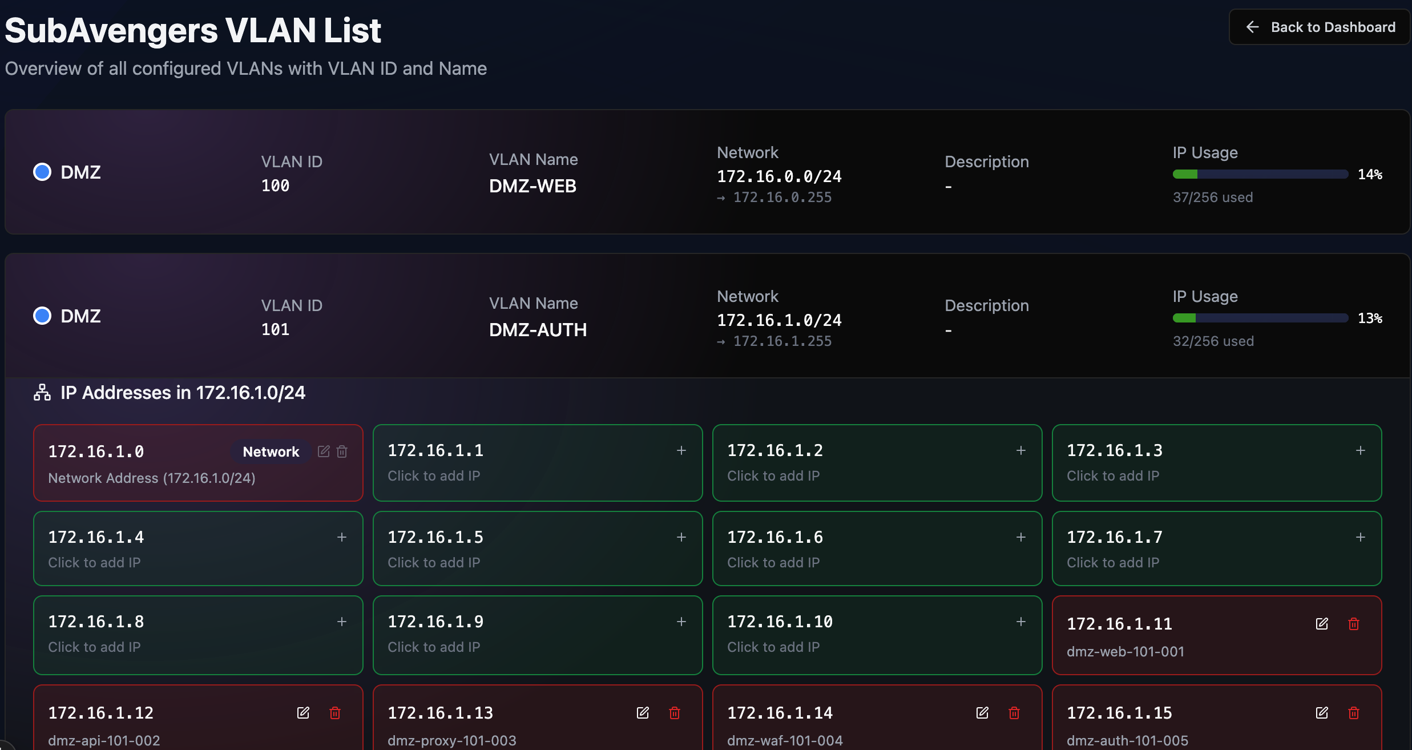The height and width of the screenshot is (750, 1412).
Task: Open the free 172.16.1.10 address card
Action: click(877, 635)
